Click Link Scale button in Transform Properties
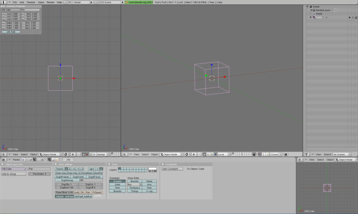The image size is (358, 214). pos(11,32)
